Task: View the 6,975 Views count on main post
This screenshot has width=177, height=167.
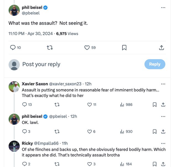Action: pos(67,34)
